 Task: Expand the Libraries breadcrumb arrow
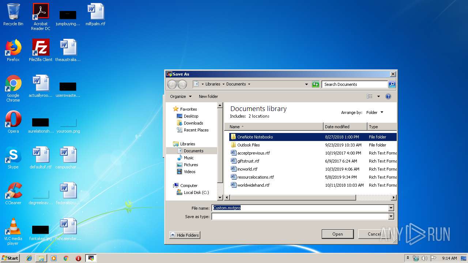[223, 84]
